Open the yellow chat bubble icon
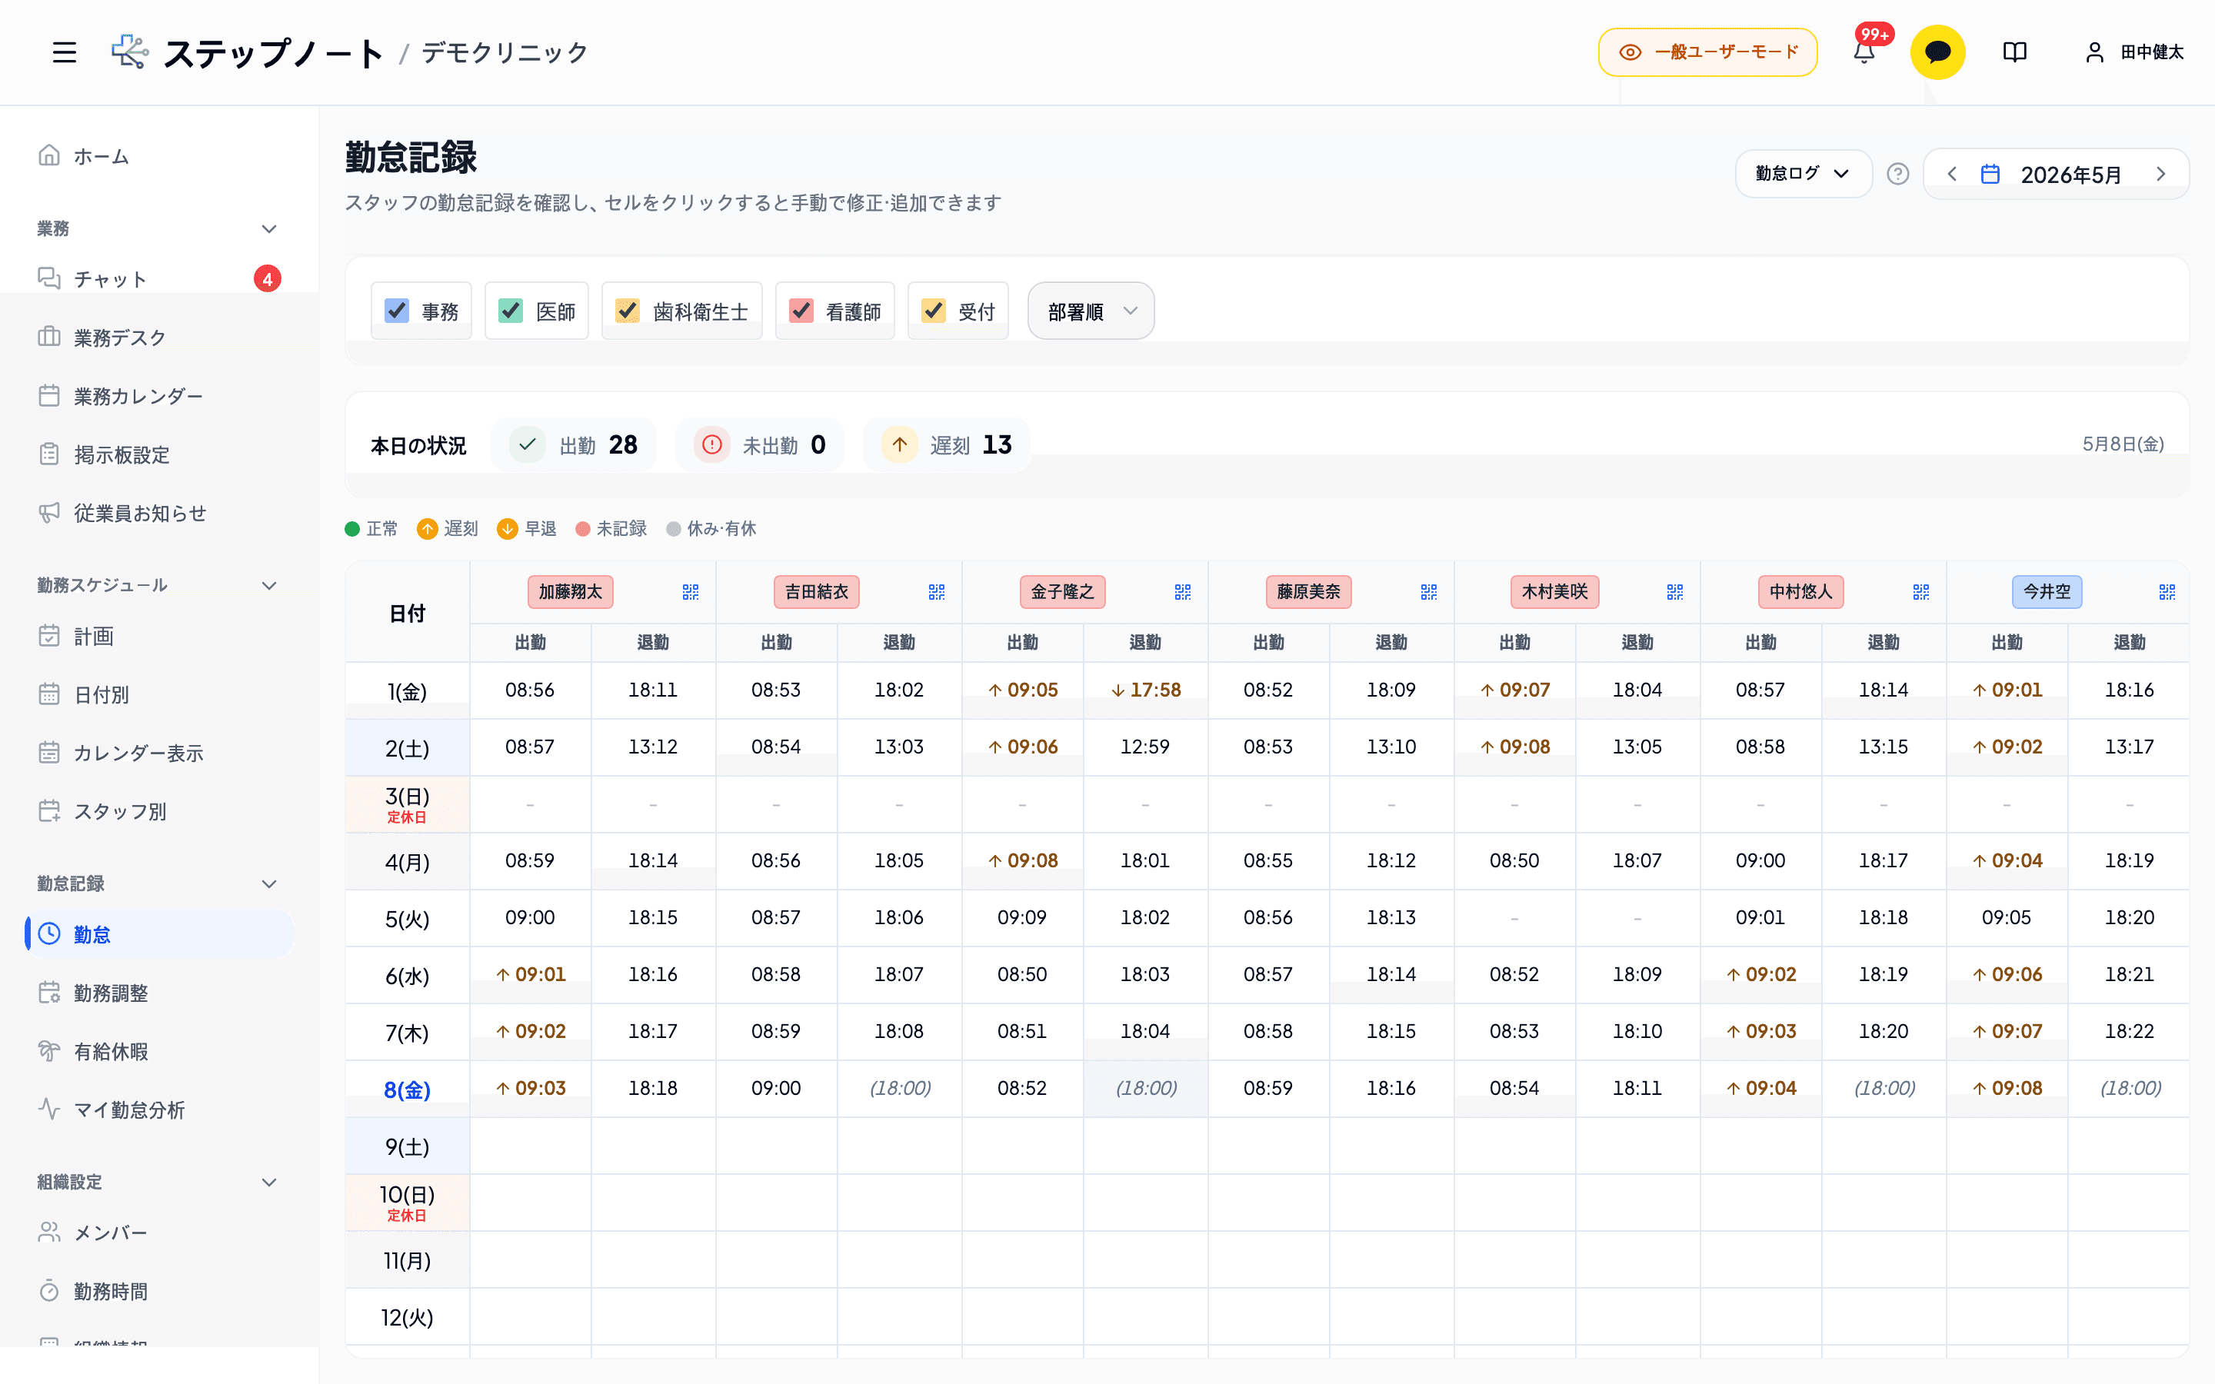 point(1937,52)
